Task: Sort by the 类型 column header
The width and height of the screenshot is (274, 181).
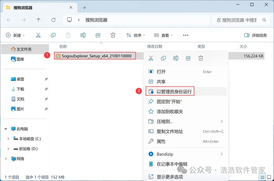Action: click(201, 46)
